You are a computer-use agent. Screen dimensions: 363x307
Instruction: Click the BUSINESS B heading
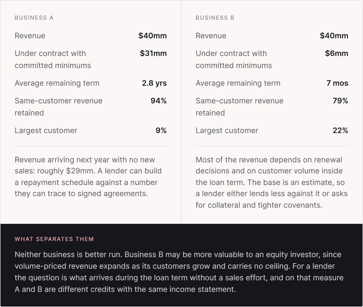tap(215, 18)
